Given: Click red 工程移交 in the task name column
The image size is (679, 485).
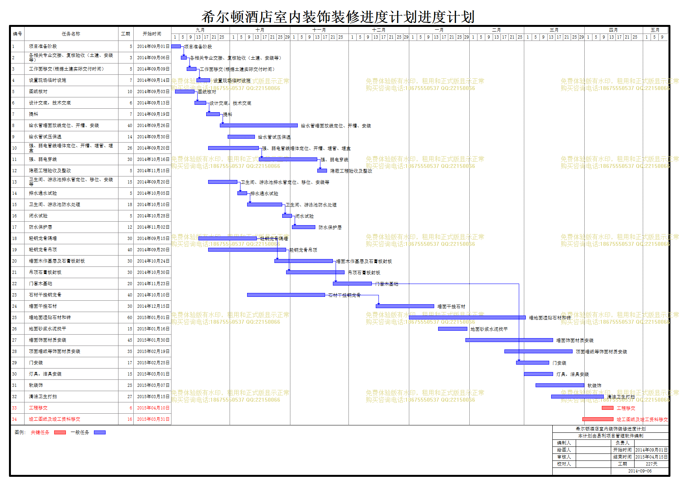Looking at the screenshot, I should pyautogui.click(x=38, y=408).
